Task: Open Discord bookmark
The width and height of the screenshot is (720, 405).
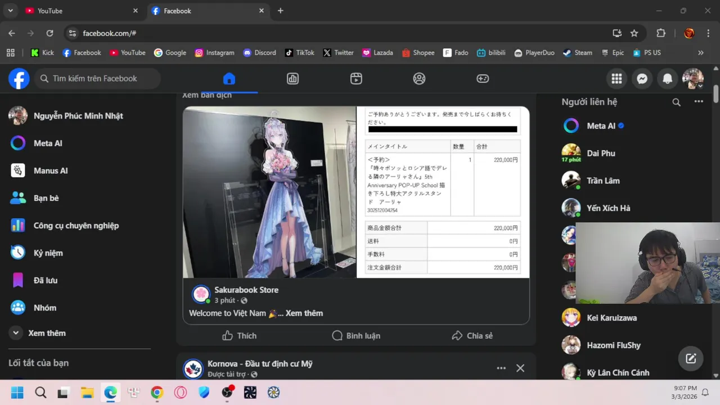Action: [259, 52]
